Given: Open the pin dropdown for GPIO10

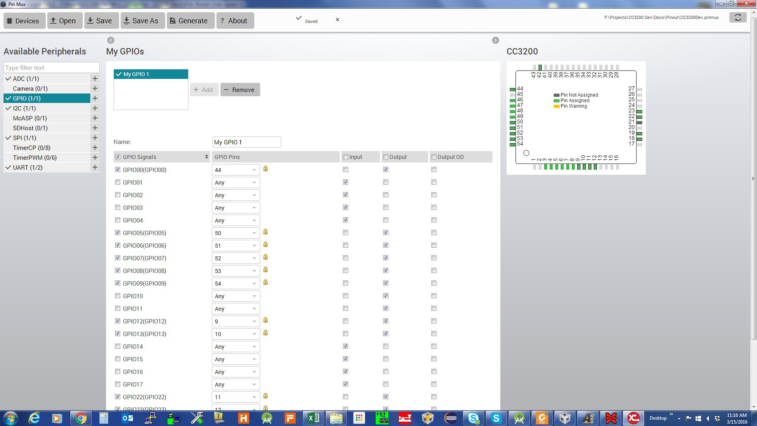Looking at the screenshot, I should coord(236,296).
